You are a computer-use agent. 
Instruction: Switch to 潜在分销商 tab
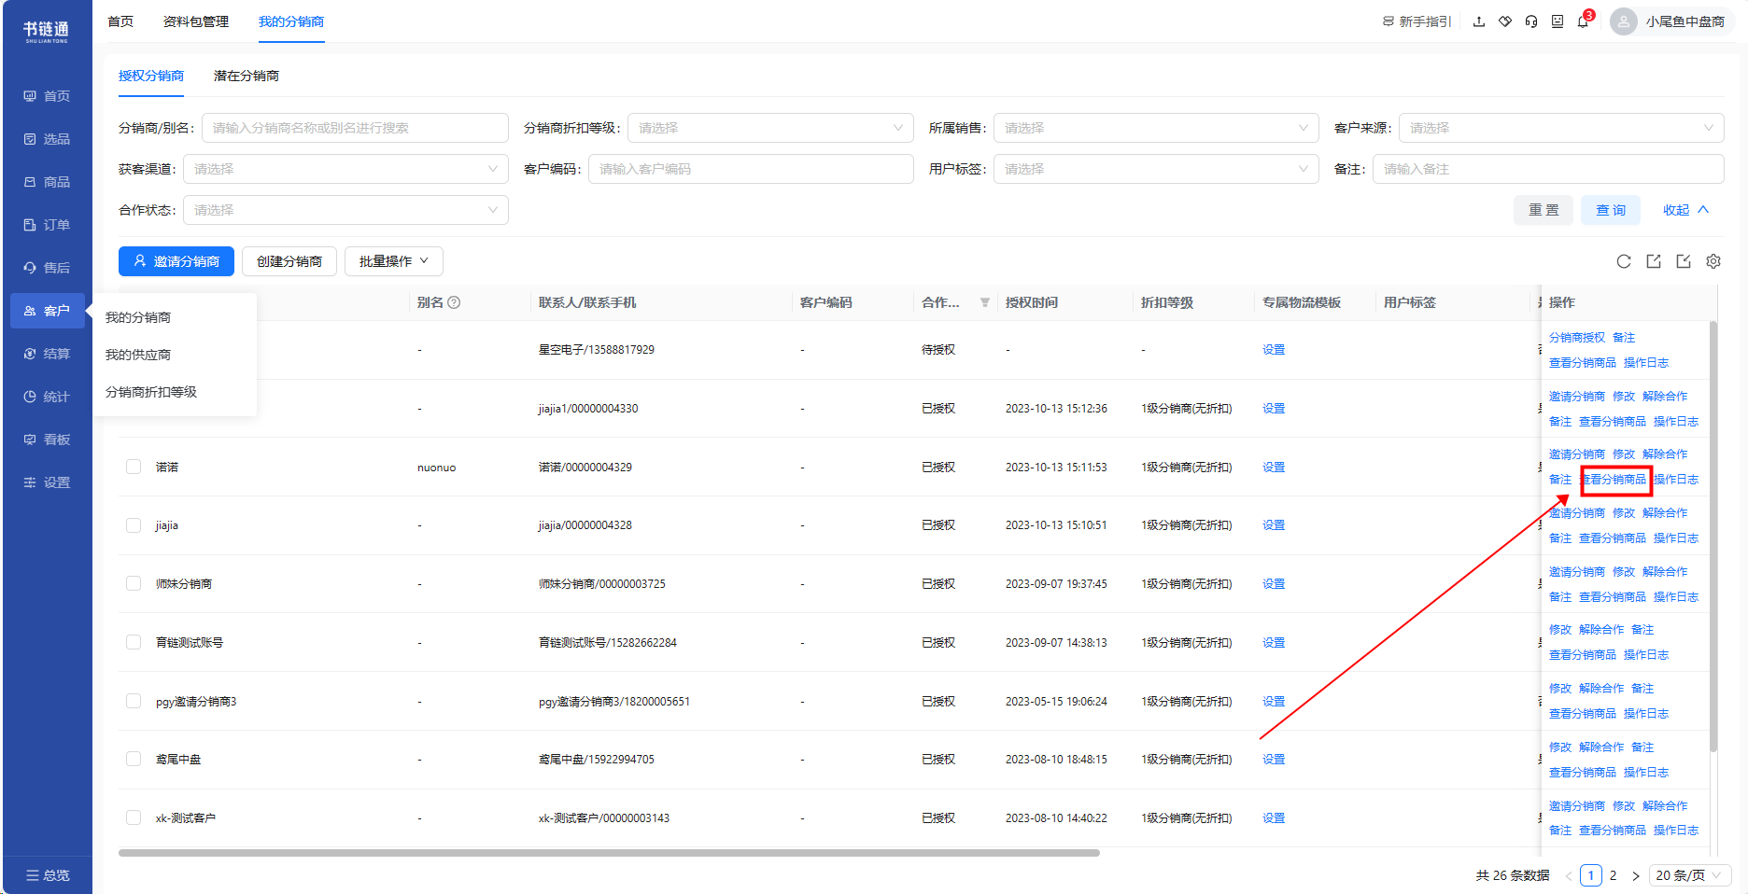pos(247,76)
